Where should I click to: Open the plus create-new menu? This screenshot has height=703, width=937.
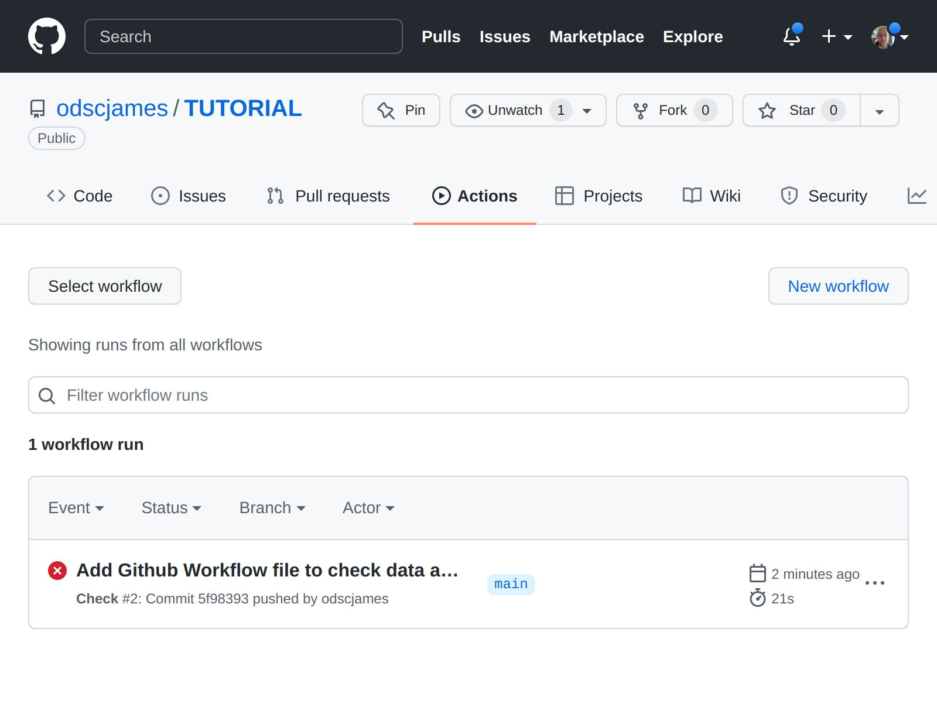[837, 36]
